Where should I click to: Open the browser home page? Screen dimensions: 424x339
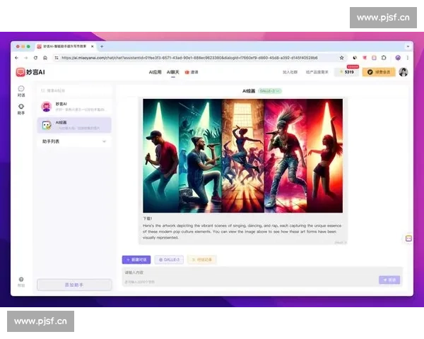point(45,58)
